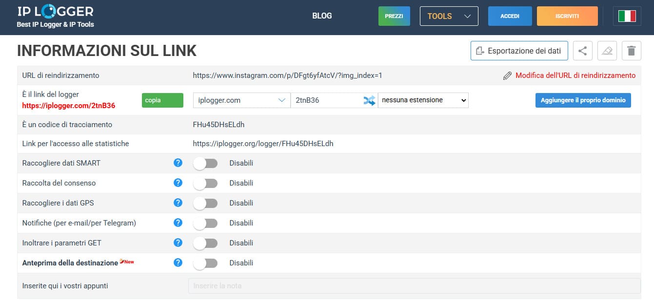Open help for Raccogliere dati SMART
The width and height of the screenshot is (654, 300).
tap(178, 163)
